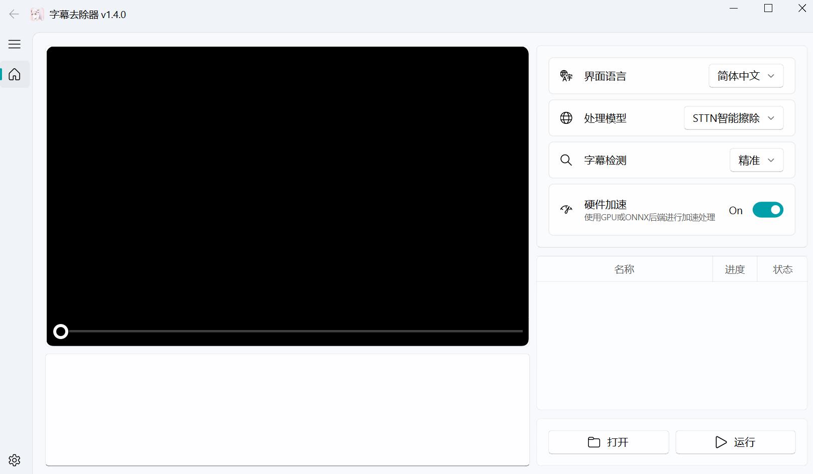Viewport: 813px width, 474px height.
Task: Click the log output text area
Action: (x=287, y=409)
